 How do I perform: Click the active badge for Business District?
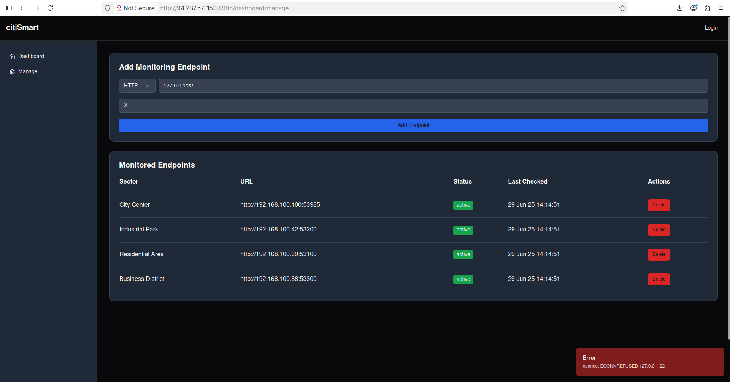(x=463, y=279)
